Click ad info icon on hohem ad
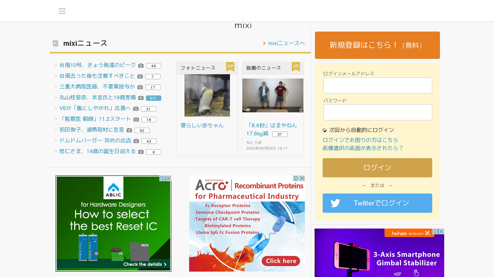Screen dimensions: 494x277 coord(435,232)
